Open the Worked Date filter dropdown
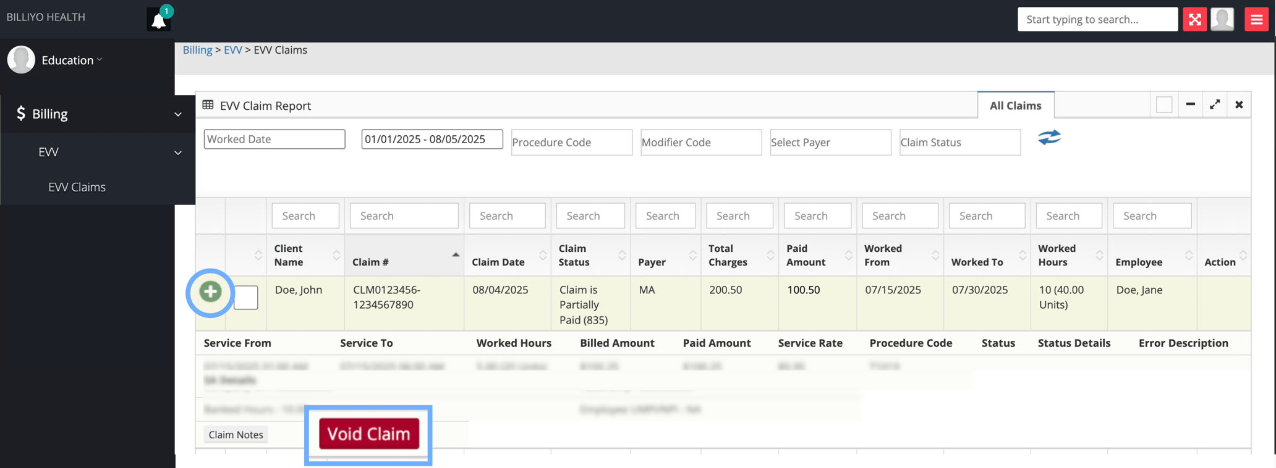 (274, 139)
